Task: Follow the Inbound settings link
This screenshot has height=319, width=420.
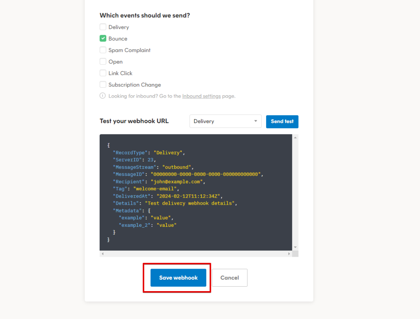Action: coord(201,96)
